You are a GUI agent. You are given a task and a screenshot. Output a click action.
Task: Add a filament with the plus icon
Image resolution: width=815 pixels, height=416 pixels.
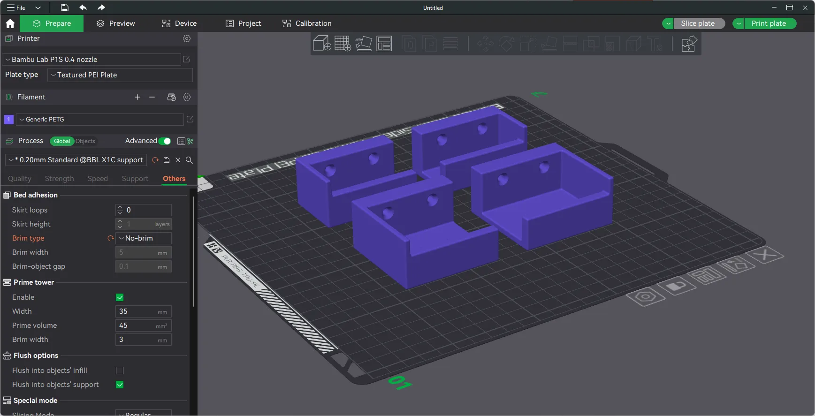pyautogui.click(x=137, y=97)
